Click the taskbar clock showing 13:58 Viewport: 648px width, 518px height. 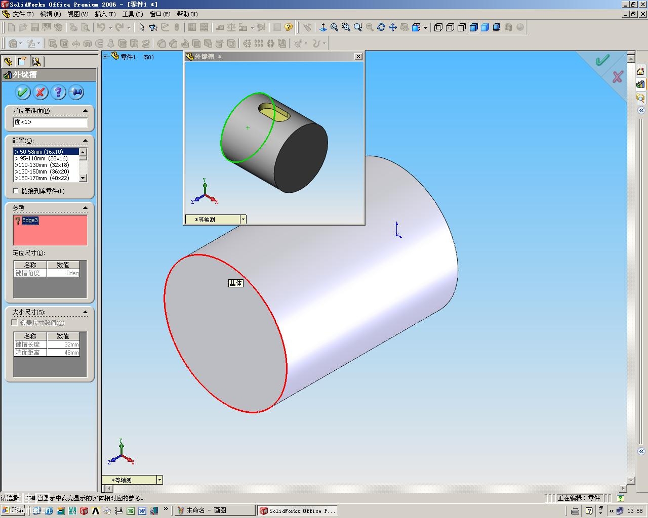[x=635, y=511]
